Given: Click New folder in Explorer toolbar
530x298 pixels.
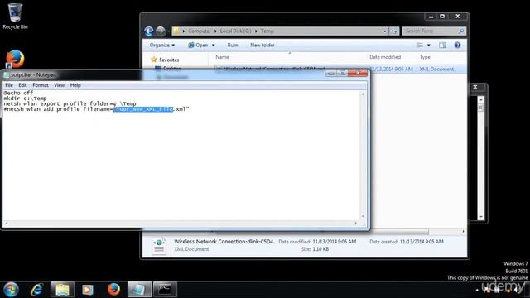Looking at the screenshot, I should pyautogui.click(x=263, y=45).
